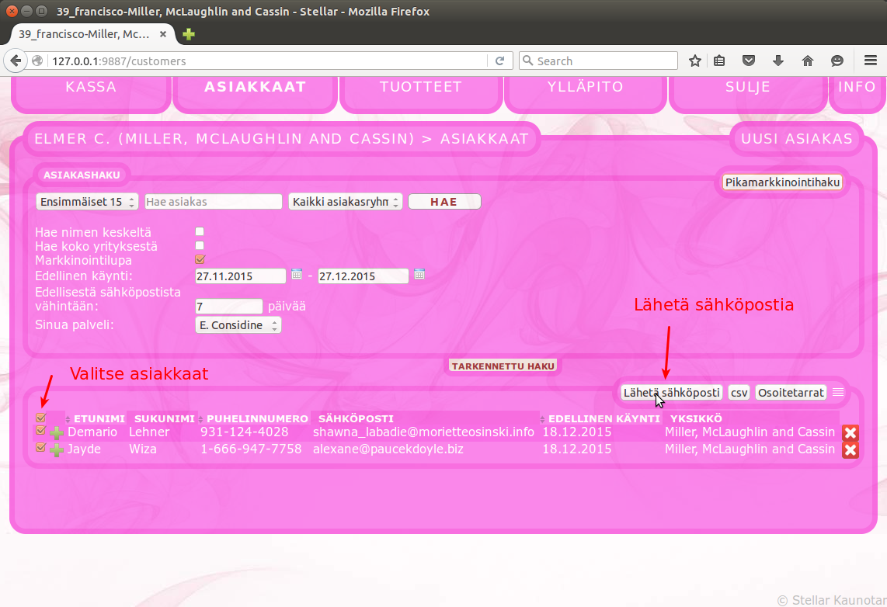Open calendar picker for start date 27.11.2015
887x607 pixels.
(x=297, y=274)
